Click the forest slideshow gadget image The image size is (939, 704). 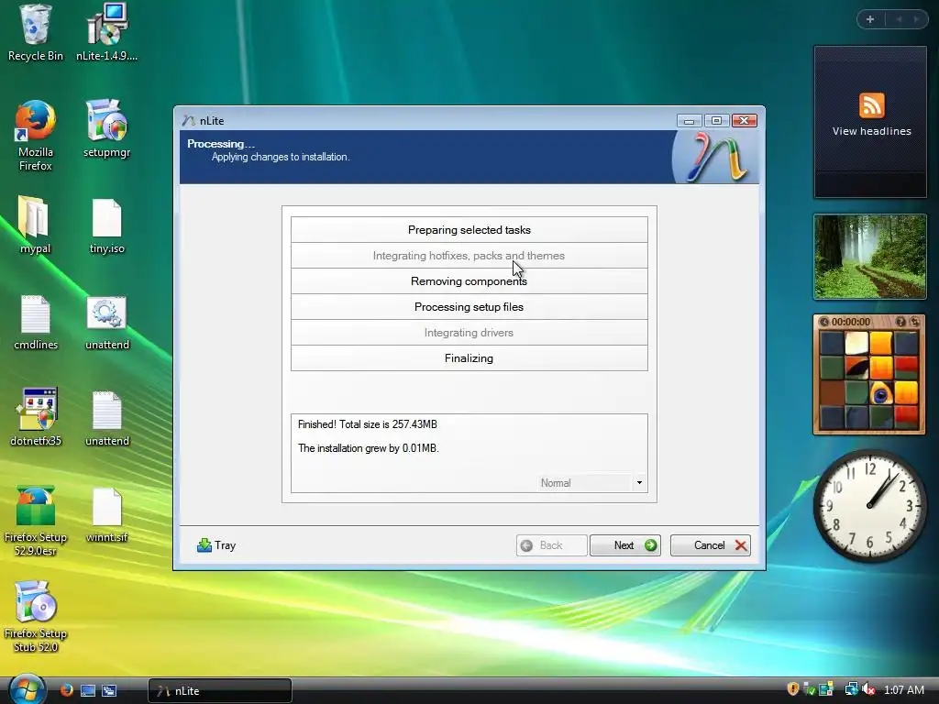(869, 257)
